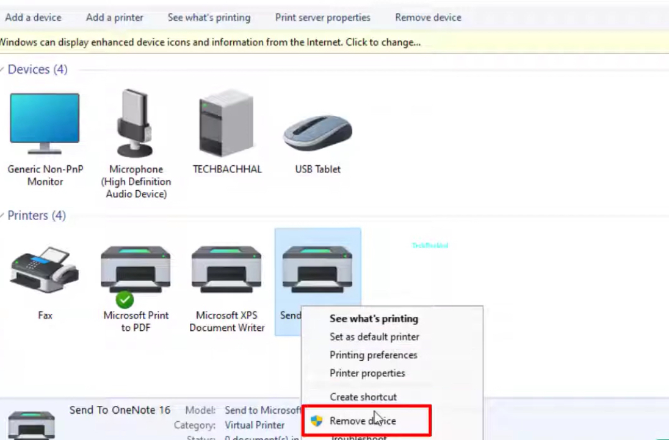The image size is (669, 440).
Task: Choose Remove device in context menu
Action: [363, 421]
